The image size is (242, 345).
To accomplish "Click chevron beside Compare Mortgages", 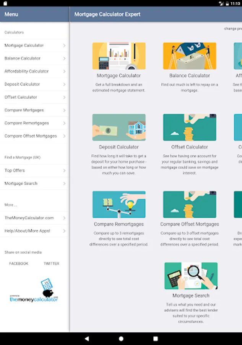I will point(64,110).
